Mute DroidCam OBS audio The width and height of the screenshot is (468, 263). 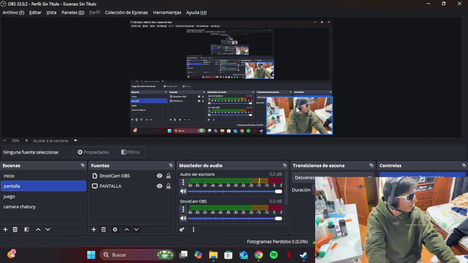pyautogui.click(x=183, y=218)
